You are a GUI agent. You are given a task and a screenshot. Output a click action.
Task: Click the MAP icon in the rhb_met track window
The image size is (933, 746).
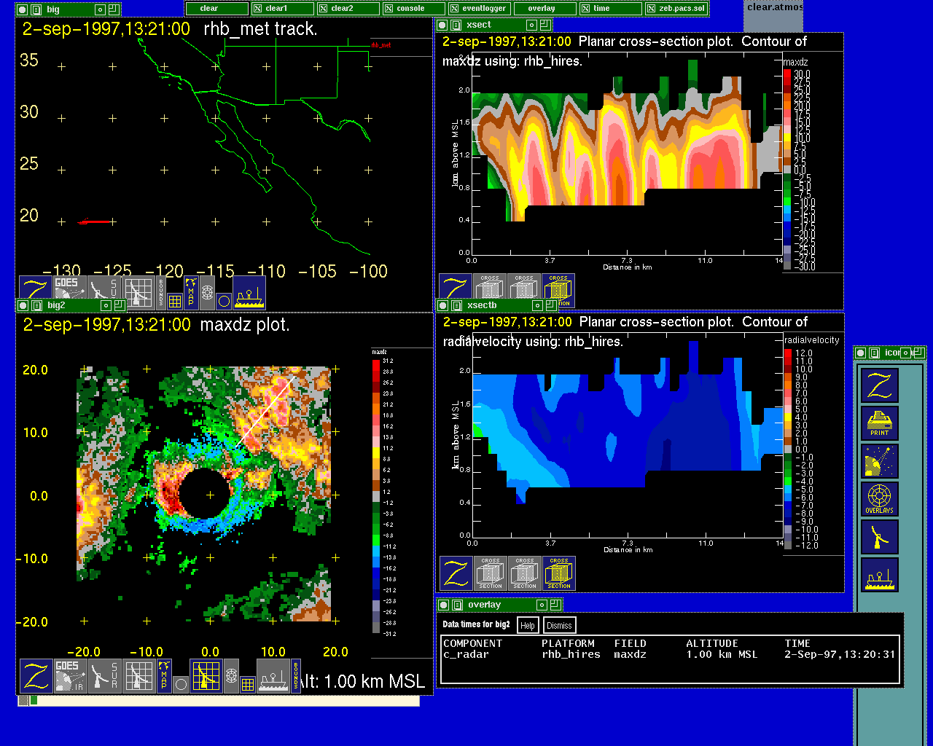point(191,291)
